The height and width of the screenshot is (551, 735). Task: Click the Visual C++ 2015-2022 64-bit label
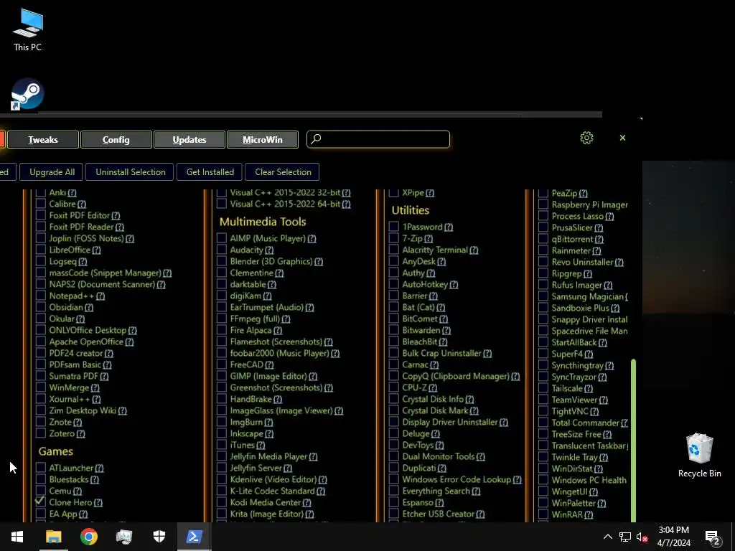click(285, 204)
